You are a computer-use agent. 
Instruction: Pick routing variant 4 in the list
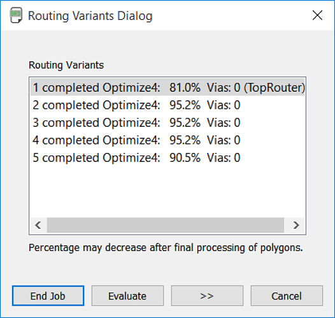[167, 140]
